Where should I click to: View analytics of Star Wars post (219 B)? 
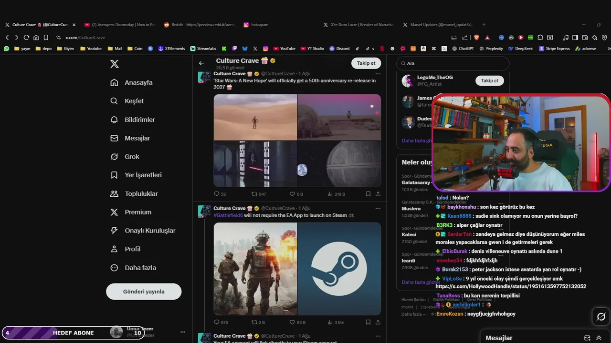click(x=336, y=194)
